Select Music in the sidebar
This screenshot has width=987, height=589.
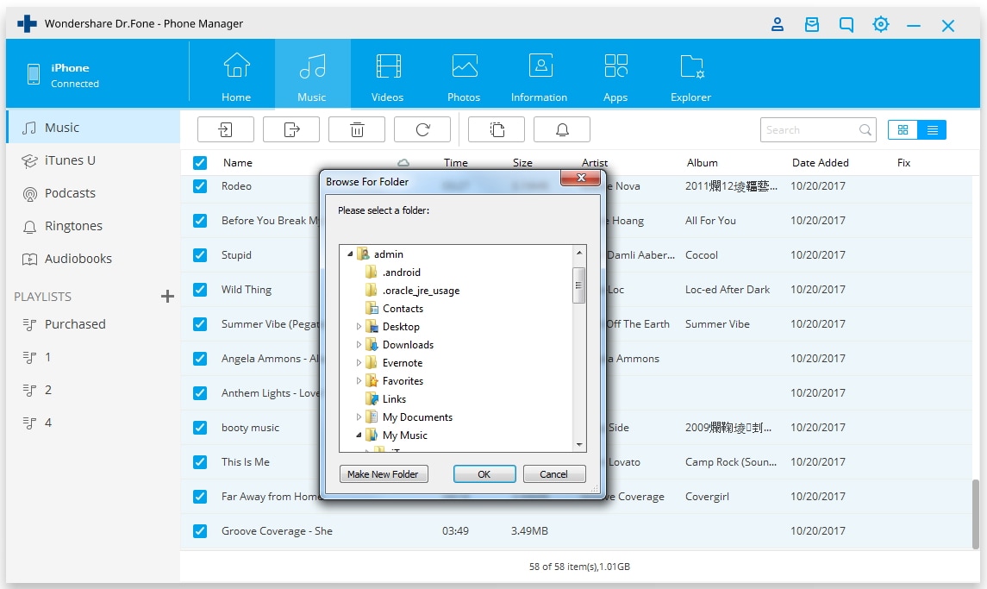point(93,128)
